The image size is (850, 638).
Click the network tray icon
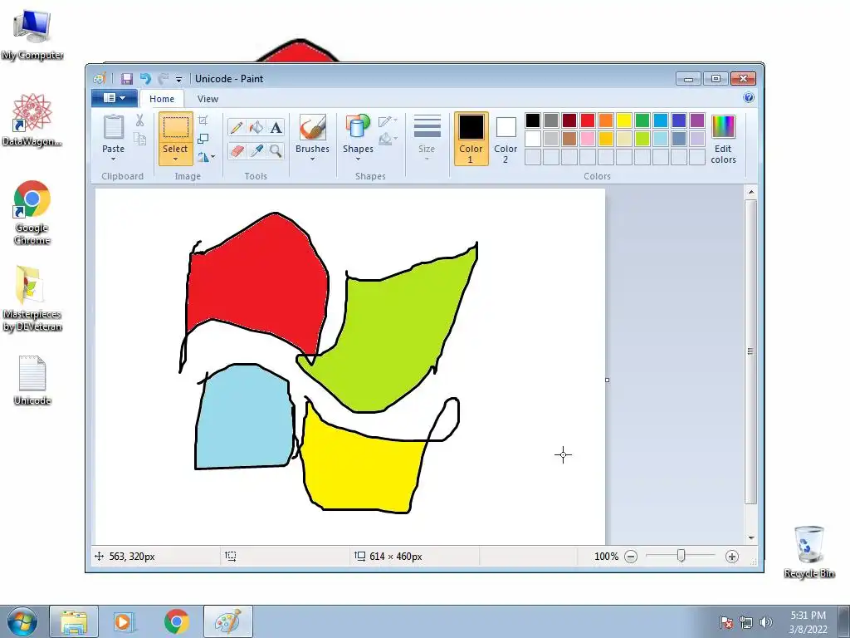pos(746,622)
